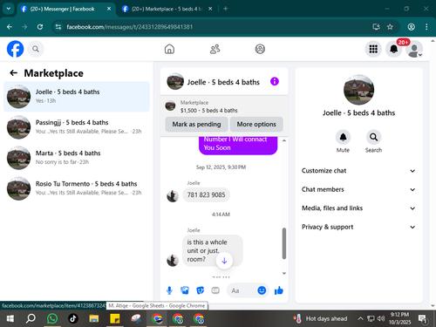Screen dimensions: 436x327
Task: Send a thumbs-up like
Action: click(279, 290)
